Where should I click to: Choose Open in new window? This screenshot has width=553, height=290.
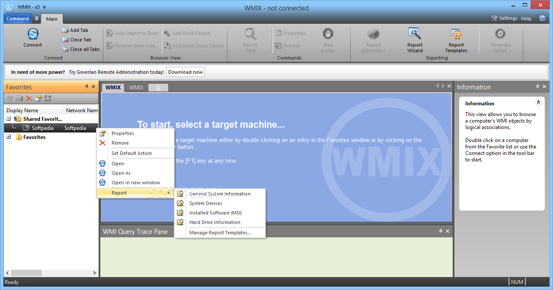(x=136, y=183)
